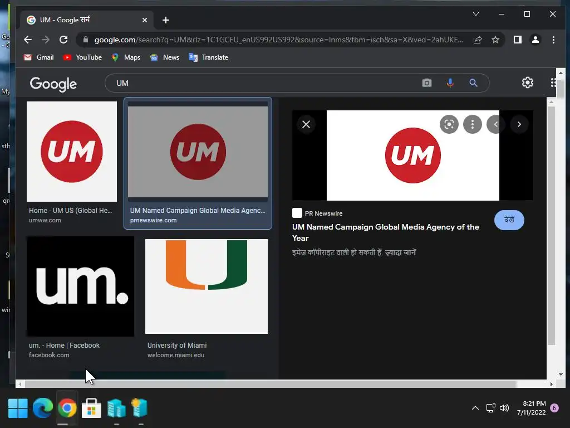The height and width of the screenshot is (428, 570).
Task: Open 'UM Named Campaign Global Media Agency' title
Action: [386, 232]
